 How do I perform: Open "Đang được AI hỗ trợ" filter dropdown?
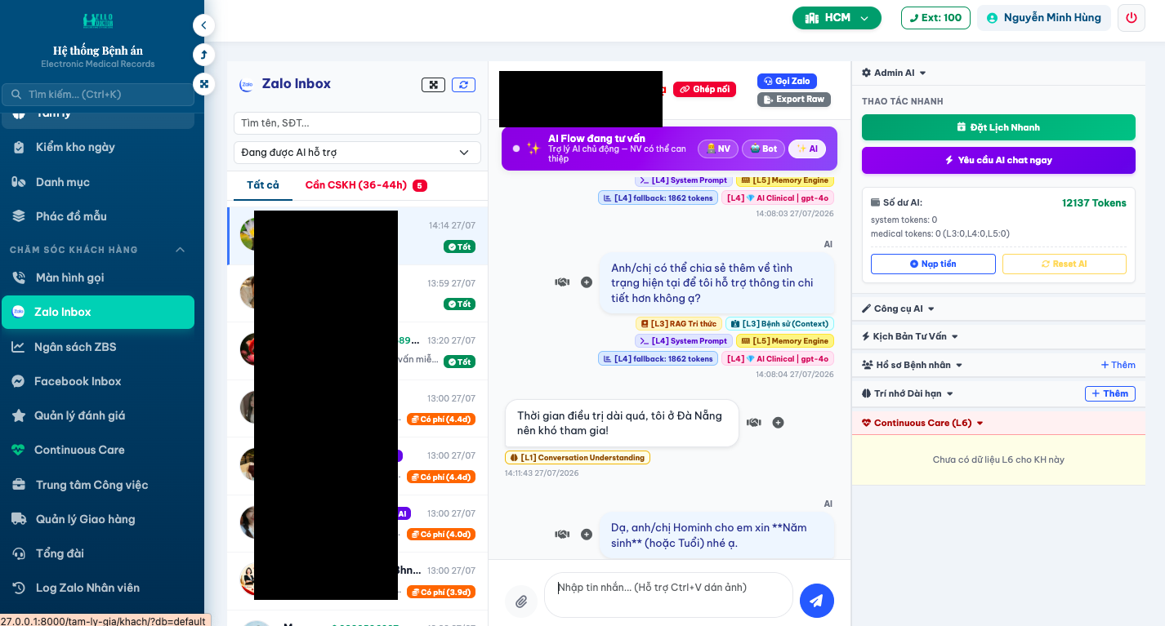(x=357, y=153)
